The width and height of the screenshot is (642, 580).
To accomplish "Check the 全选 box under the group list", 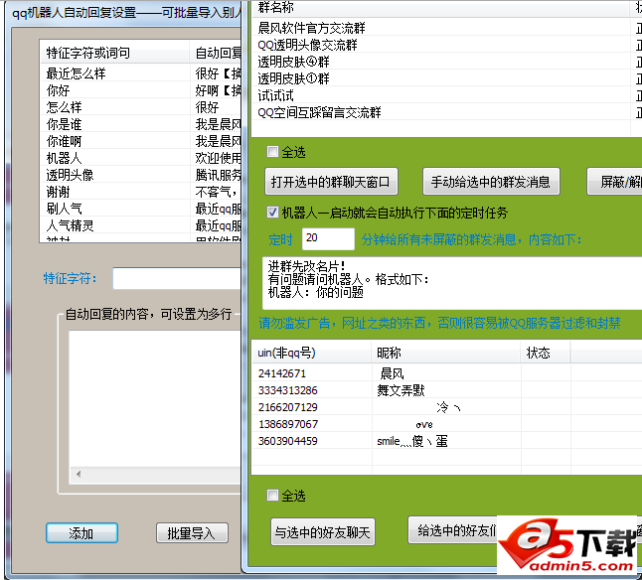I will click(x=272, y=152).
